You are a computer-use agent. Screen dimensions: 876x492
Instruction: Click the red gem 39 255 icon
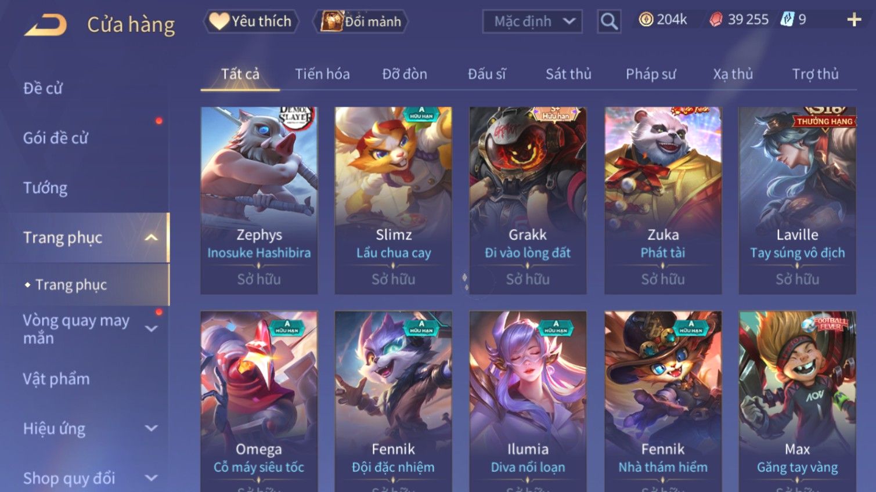click(x=716, y=20)
